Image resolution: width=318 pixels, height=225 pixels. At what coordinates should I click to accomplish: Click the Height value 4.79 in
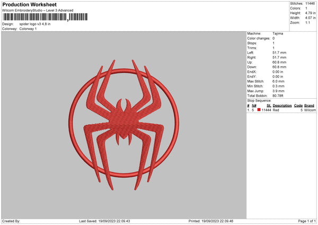pyautogui.click(x=310, y=13)
